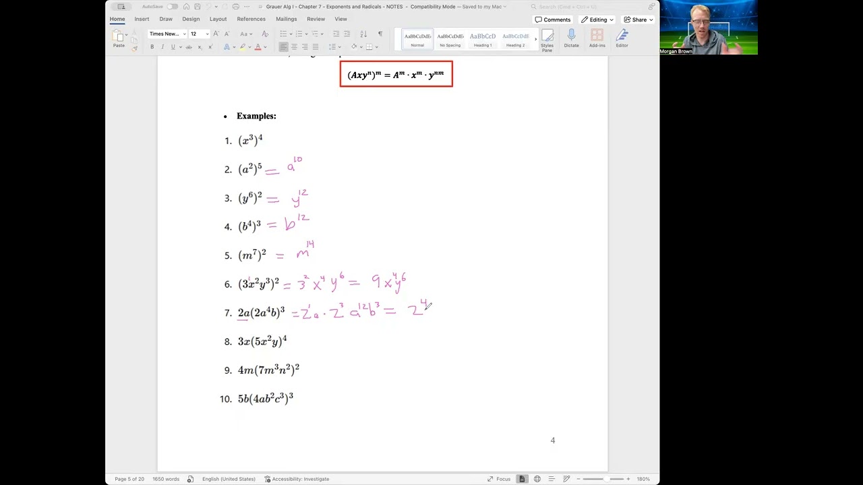Screen dimensions: 863x485
Task: Toggle Strikethrough formatting
Action: (x=189, y=47)
